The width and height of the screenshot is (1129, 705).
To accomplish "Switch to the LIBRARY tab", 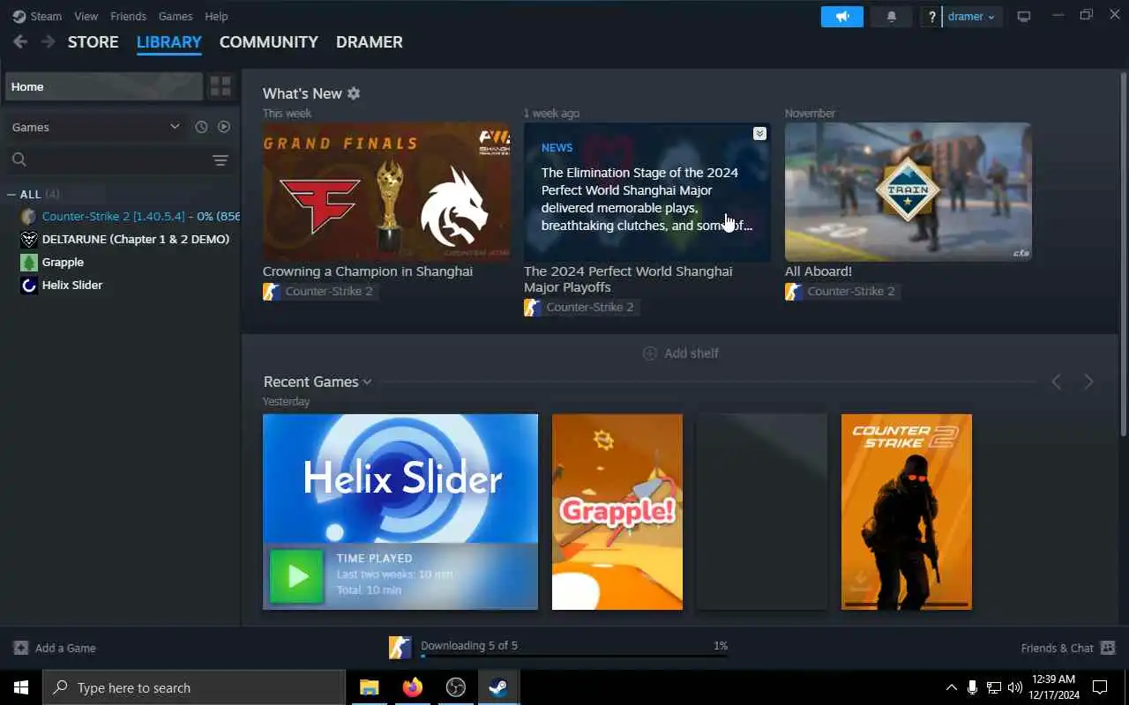I will (169, 41).
